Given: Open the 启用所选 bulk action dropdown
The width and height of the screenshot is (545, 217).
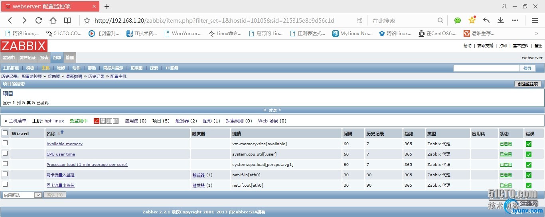Looking at the screenshot, I should coord(22,195).
